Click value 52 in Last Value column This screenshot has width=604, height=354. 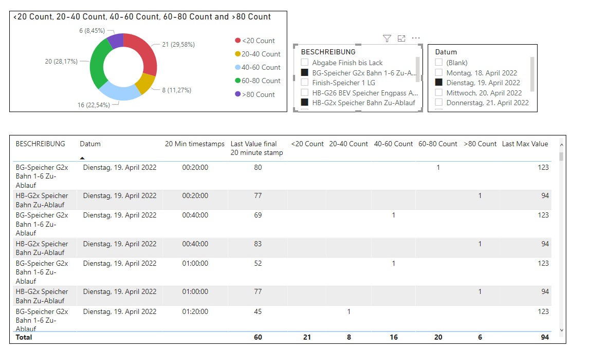[258, 263]
